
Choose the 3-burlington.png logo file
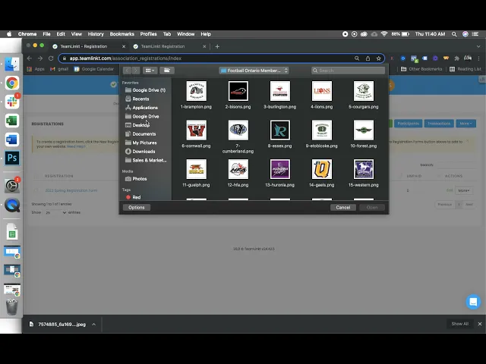coord(280,91)
